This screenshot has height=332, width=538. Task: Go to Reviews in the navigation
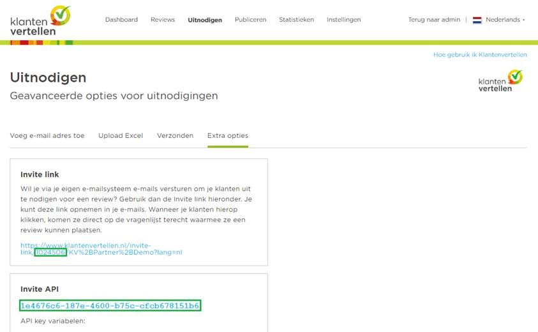(163, 20)
